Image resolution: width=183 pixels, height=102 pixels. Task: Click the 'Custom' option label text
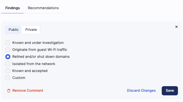pos(19,78)
